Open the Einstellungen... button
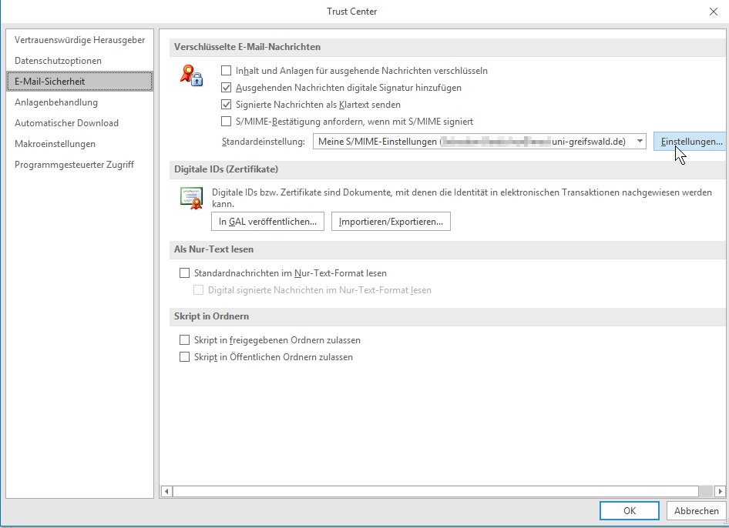The image size is (729, 528). point(690,142)
